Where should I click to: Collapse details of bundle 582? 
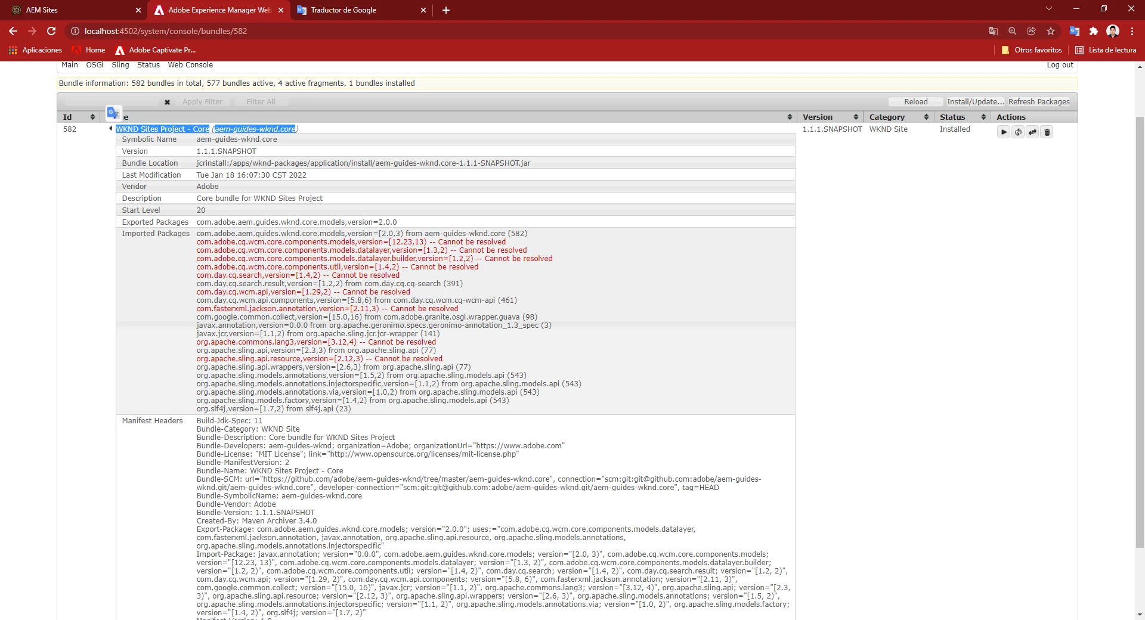(110, 129)
